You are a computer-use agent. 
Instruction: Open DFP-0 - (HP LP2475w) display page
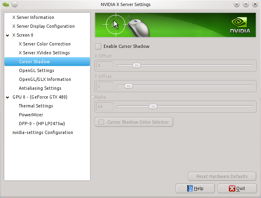click(42, 124)
